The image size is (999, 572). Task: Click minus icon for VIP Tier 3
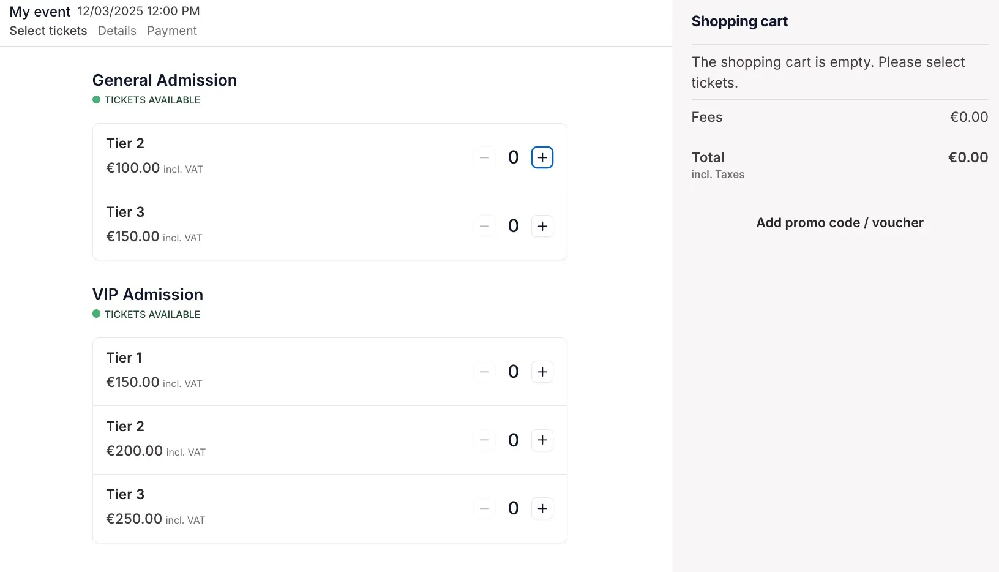484,508
